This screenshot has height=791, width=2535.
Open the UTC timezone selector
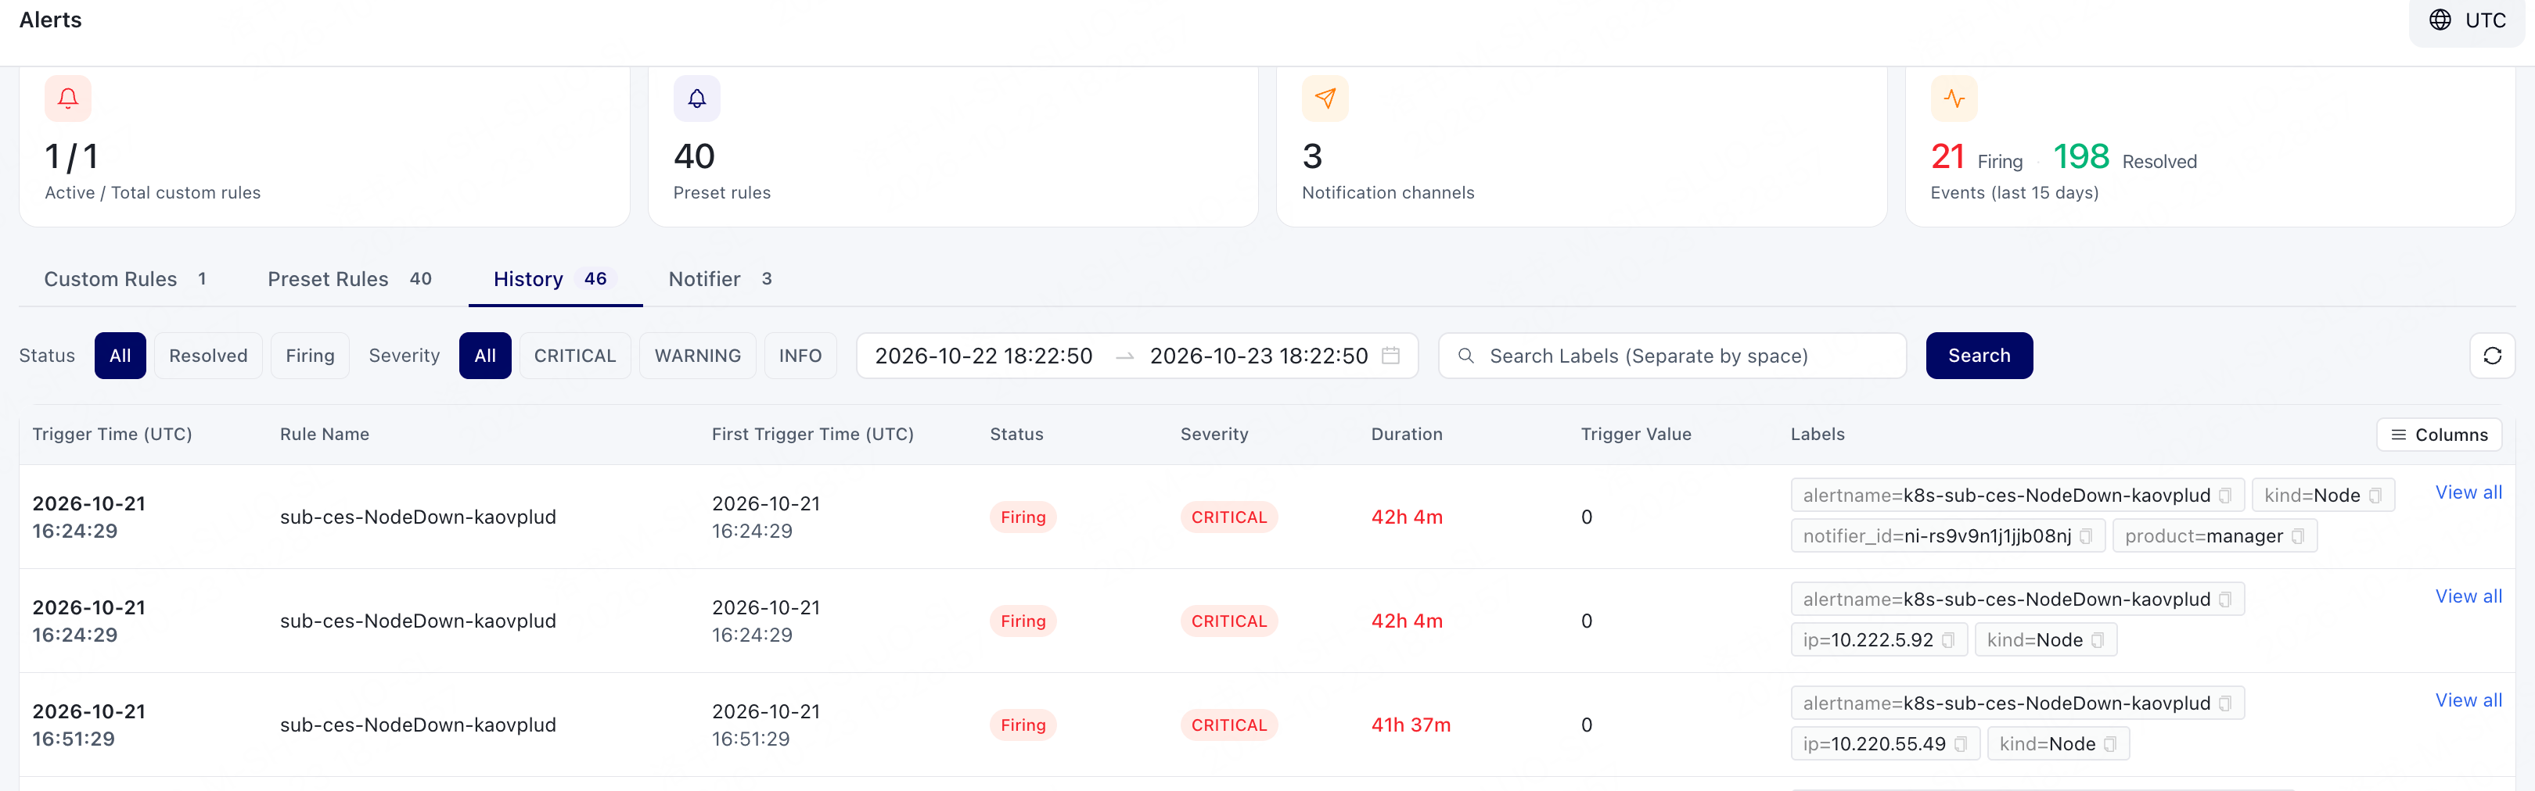[2467, 20]
